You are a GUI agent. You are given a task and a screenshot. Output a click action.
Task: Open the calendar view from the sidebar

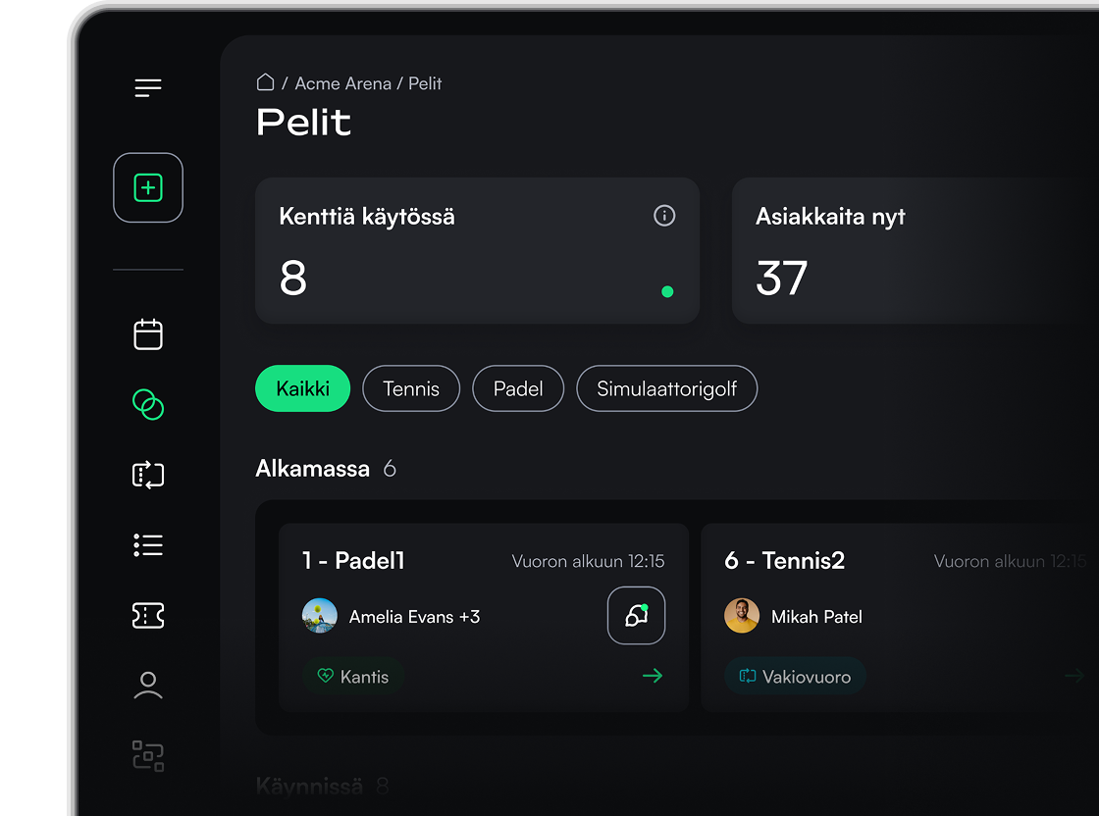(x=148, y=334)
